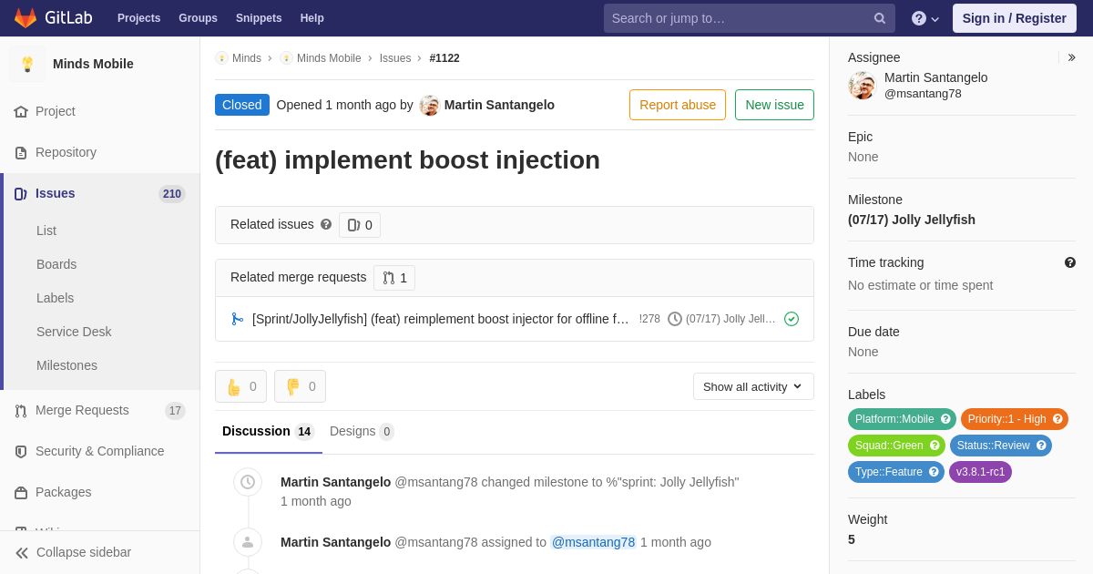Click the search magnifier icon
Screen dimensions: 1093x574
pyautogui.click(x=880, y=18)
